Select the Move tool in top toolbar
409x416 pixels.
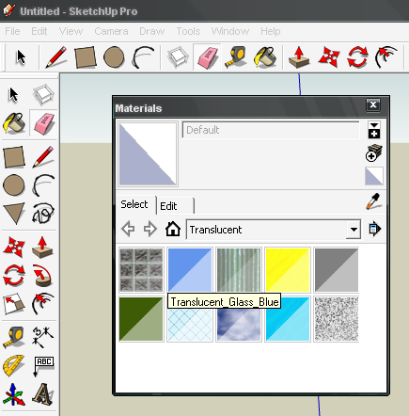click(329, 57)
